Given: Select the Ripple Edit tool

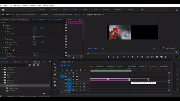Looking at the screenshot, I should pos(55,71).
